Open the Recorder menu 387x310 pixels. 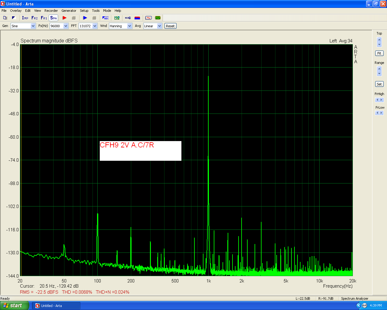[x=51, y=11]
